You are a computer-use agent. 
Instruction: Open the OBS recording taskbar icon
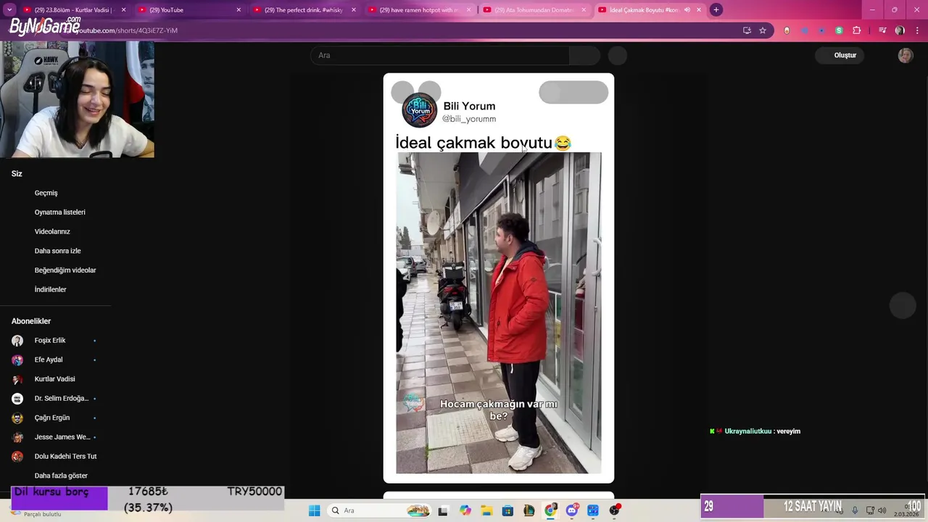(615, 510)
